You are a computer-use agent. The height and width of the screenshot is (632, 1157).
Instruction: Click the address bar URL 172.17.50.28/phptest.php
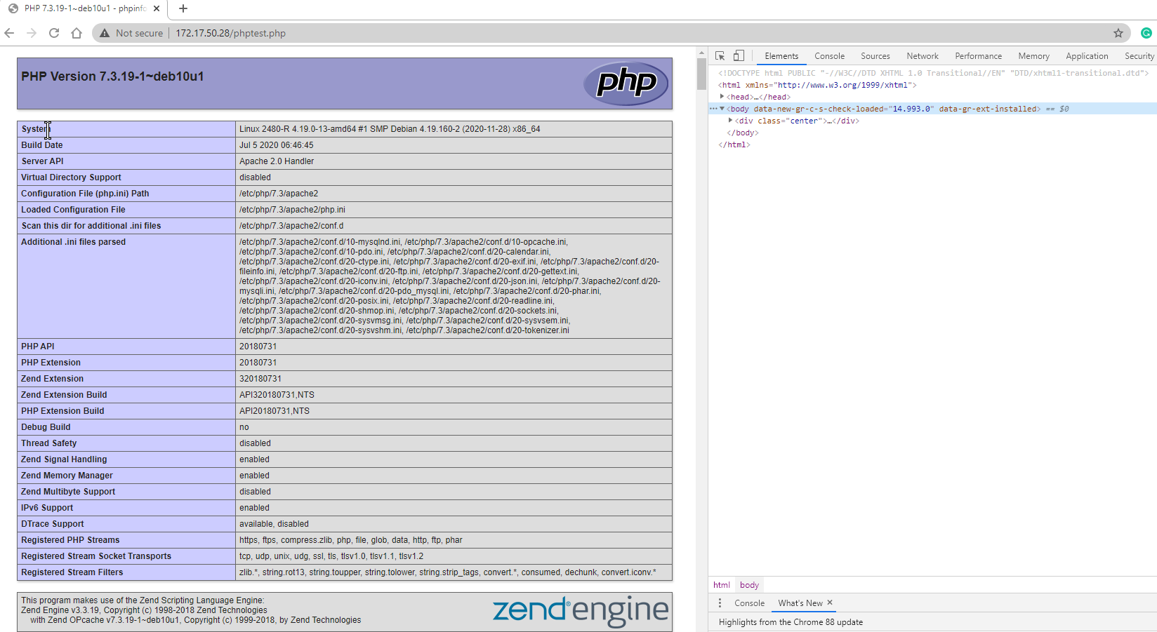point(230,33)
